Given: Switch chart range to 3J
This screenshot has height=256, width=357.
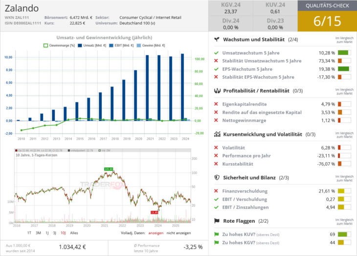Looking at the screenshot, I should (54, 233).
